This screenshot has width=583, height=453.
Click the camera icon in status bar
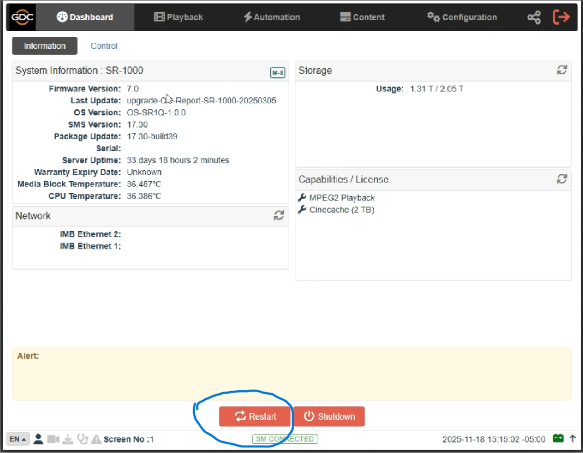point(53,439)
